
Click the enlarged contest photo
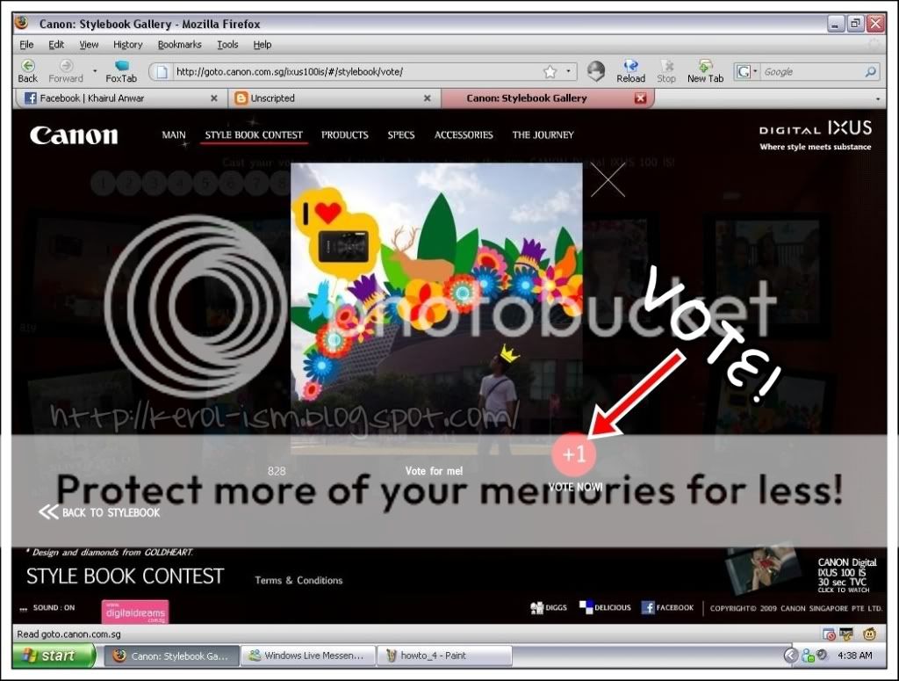pos(436,308)
